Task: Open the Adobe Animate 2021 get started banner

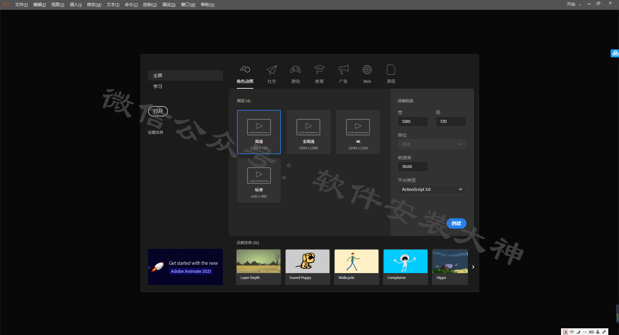Action: [x=185, y=267]
